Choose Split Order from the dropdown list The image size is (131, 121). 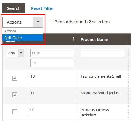coord(22,38)
